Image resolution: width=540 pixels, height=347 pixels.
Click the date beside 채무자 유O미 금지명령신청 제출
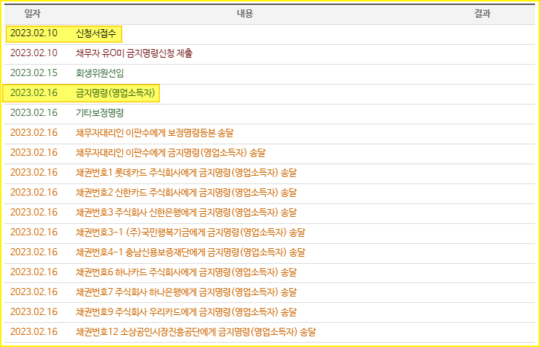34,53
